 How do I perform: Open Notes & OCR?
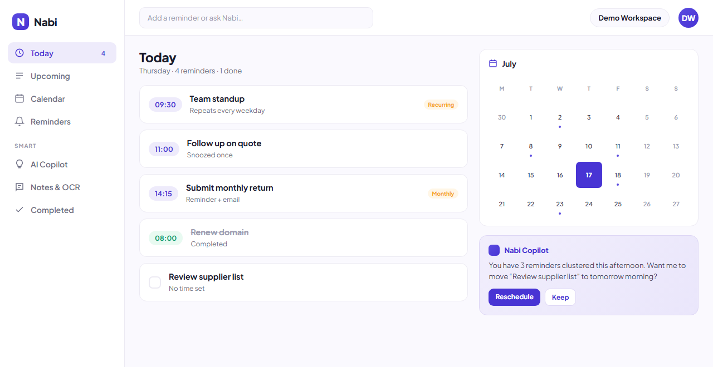(62, 187)
